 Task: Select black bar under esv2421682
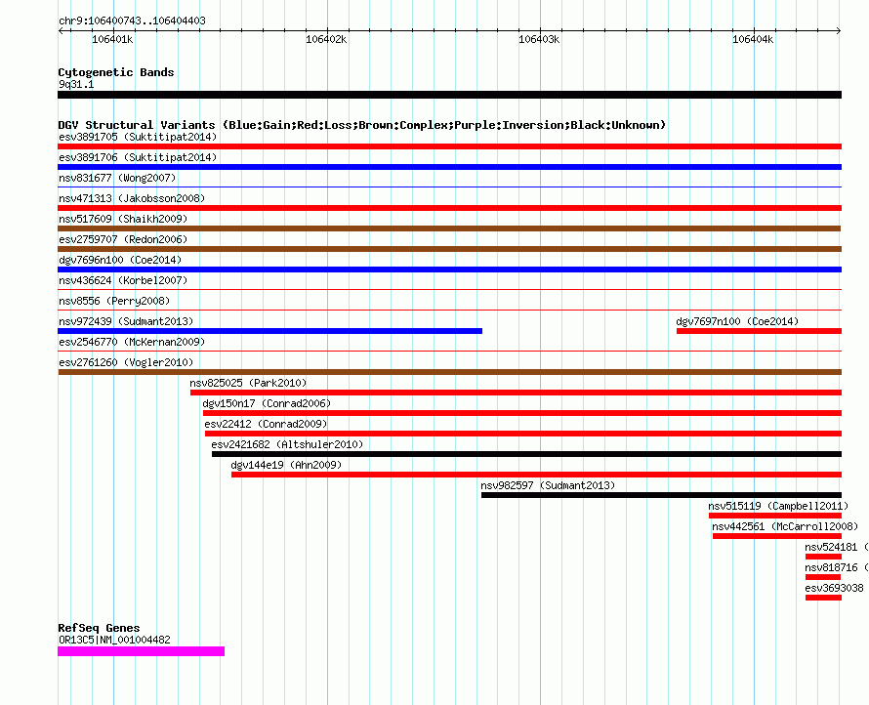pyautogui.click(x=526, y=454)
